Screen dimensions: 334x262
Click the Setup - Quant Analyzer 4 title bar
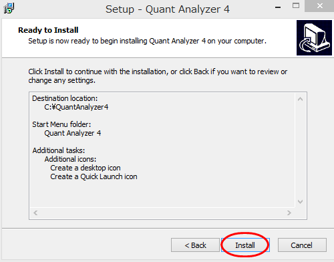tap(168, 9)
